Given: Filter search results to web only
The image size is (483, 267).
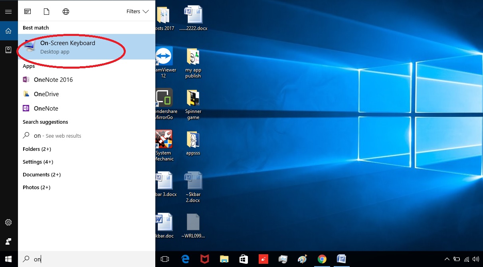Looking at the screenshot, I should click(x=66, y=12).
